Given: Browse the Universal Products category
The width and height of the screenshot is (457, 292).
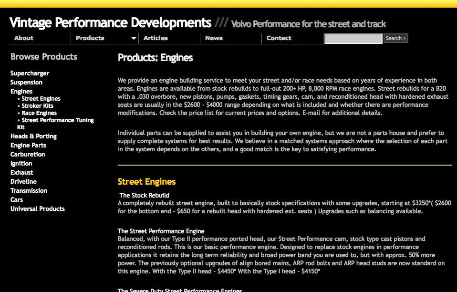Looking at the screenshot, I should (38, 209).
